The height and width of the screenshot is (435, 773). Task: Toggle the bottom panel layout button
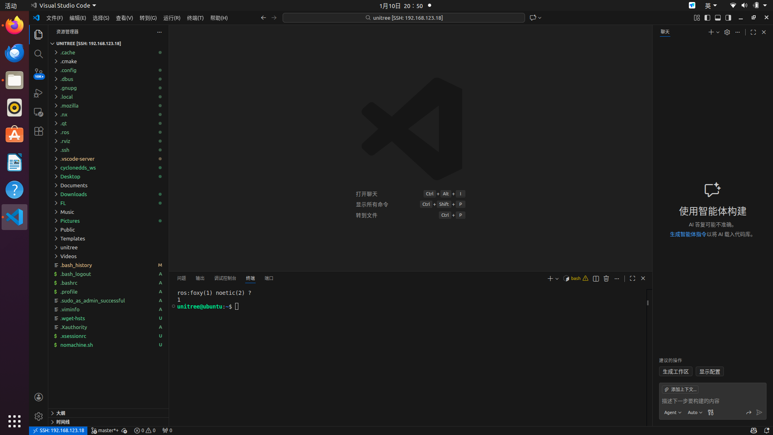click(x=718, y=18)
